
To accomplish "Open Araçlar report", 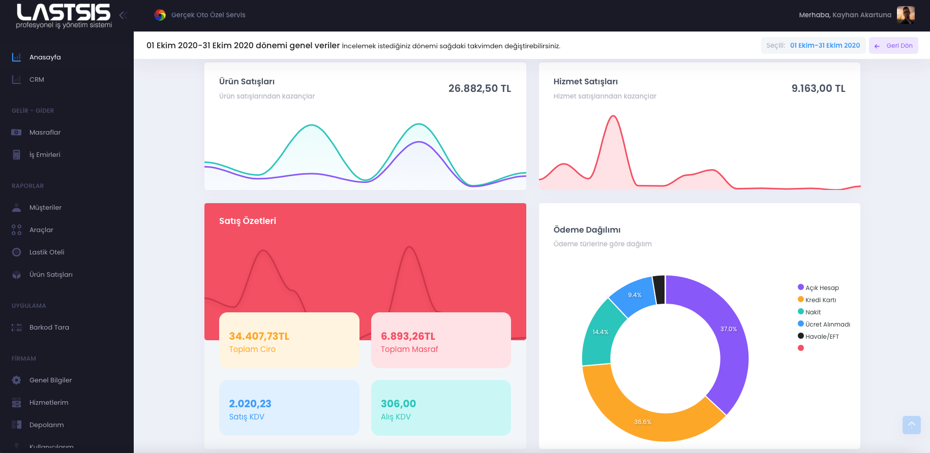I will (x=41, y=230).
